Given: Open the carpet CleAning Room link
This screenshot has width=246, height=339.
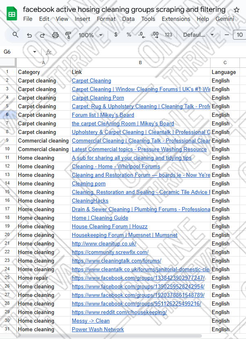Looking at the screenshot, I should click(123, 123).
